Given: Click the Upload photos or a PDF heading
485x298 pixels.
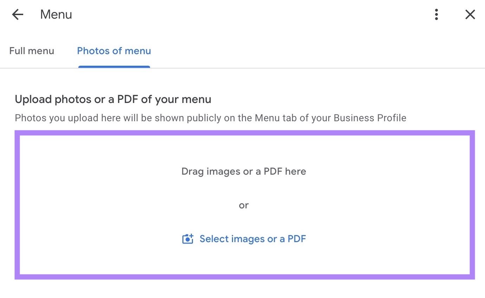Looking at the screenshot, I should point(113,99).
